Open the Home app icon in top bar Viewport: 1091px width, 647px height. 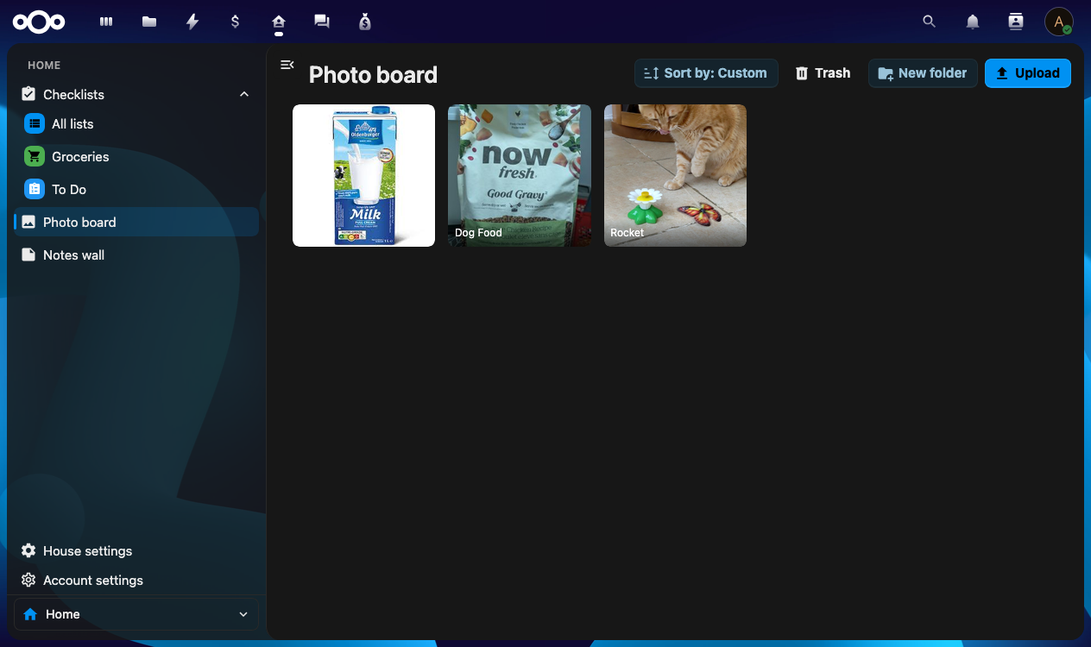point(279,22)
